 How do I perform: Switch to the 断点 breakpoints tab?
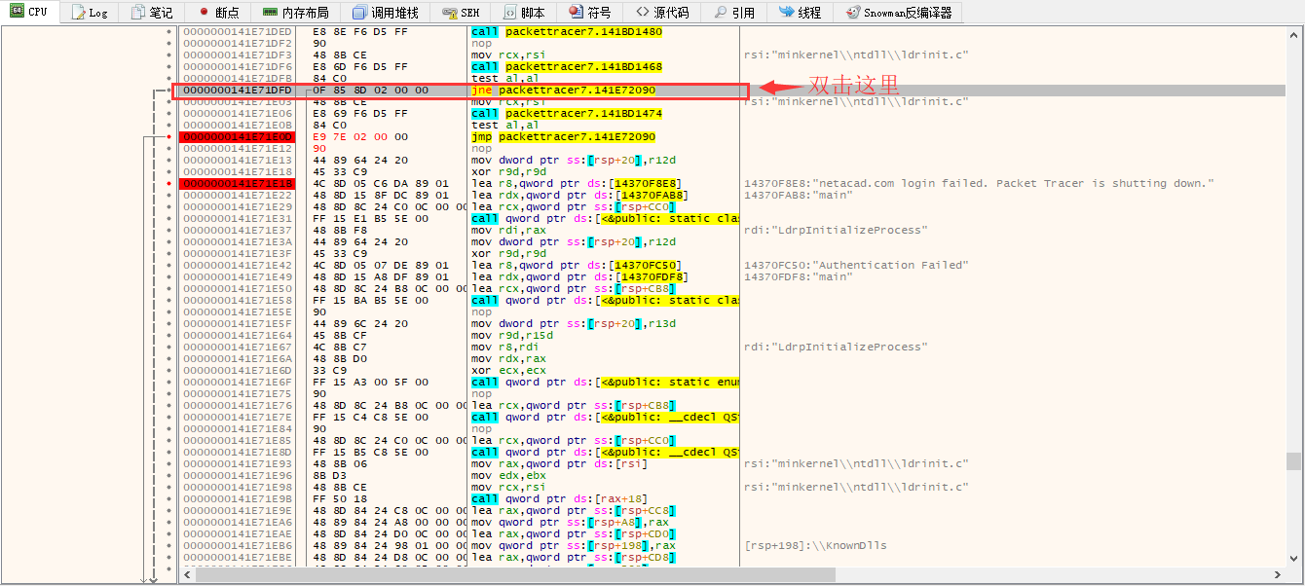tap(219, 13)
